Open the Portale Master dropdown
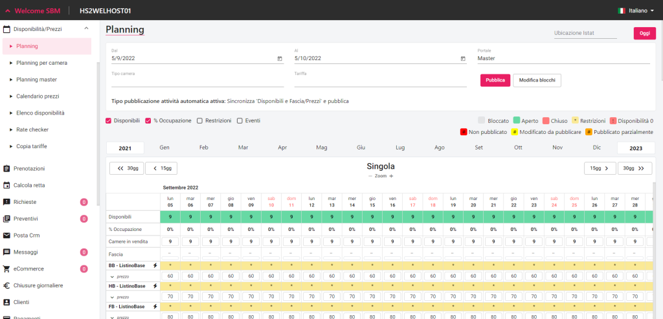This screenshot has width=663, height=319. coord(563,59)
